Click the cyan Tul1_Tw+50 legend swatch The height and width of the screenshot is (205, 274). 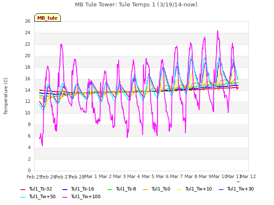pyautogui.click(x=23, y=197)
